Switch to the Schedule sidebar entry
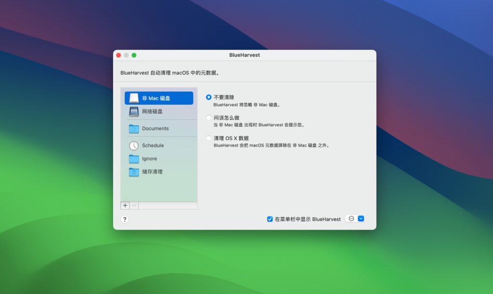The height and width of the screenshot is (294, 493). point(154,145)
